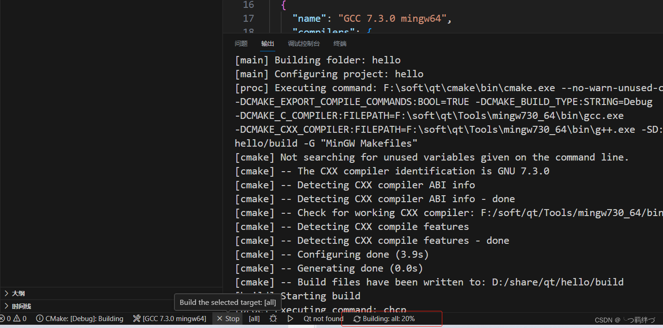The height and width of the screenshot is (328, 663).
Task: Click the -DCMAKE_C_COMPILER path line
Action: pyautogui.click(x=429, y=116)
